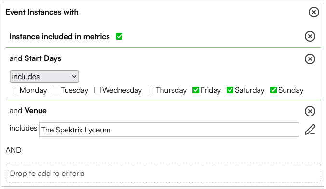Remove the Instance included in metrics criterion
326x189 pixels.
point(310,36)
